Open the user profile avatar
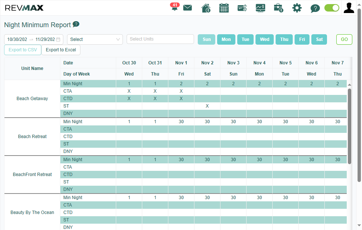The width and height of the screenshot is (362, 230). 349,8
